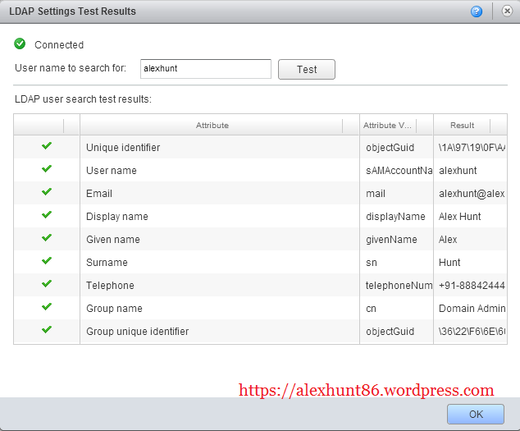Focus the User name to search for field
This screenshot has height=431, width=520.
tap(205, 69)
